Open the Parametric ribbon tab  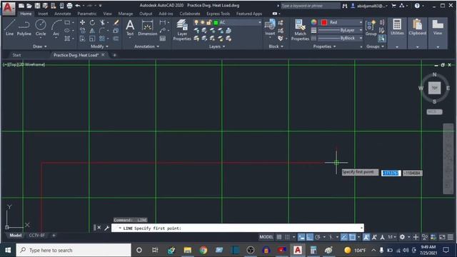coord(87,14)
